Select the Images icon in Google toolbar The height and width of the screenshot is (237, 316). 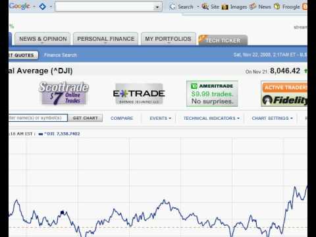click(225, 7)
